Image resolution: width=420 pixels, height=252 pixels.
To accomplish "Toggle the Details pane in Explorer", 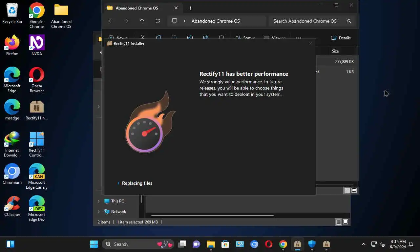I will [341, 38].
